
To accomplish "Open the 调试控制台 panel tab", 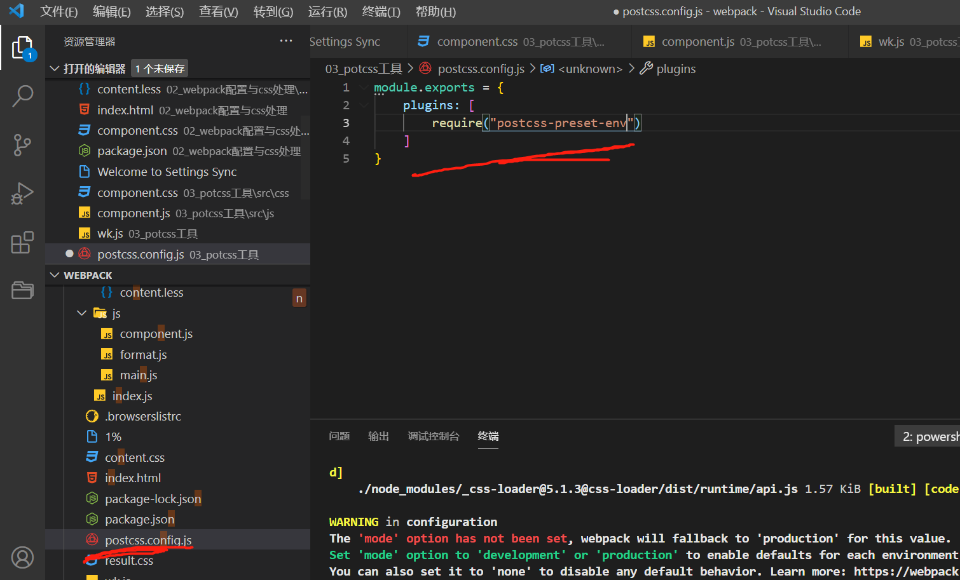I will pyautogui.click(x=434, y=436).
